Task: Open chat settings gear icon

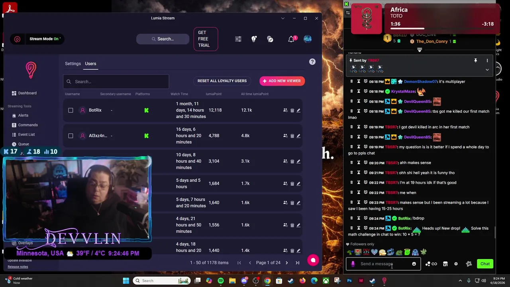Action: tap(456, 264)
